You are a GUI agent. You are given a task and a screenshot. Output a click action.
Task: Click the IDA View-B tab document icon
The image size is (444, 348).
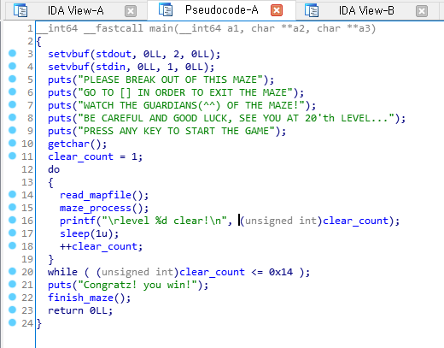coord(312,10)
